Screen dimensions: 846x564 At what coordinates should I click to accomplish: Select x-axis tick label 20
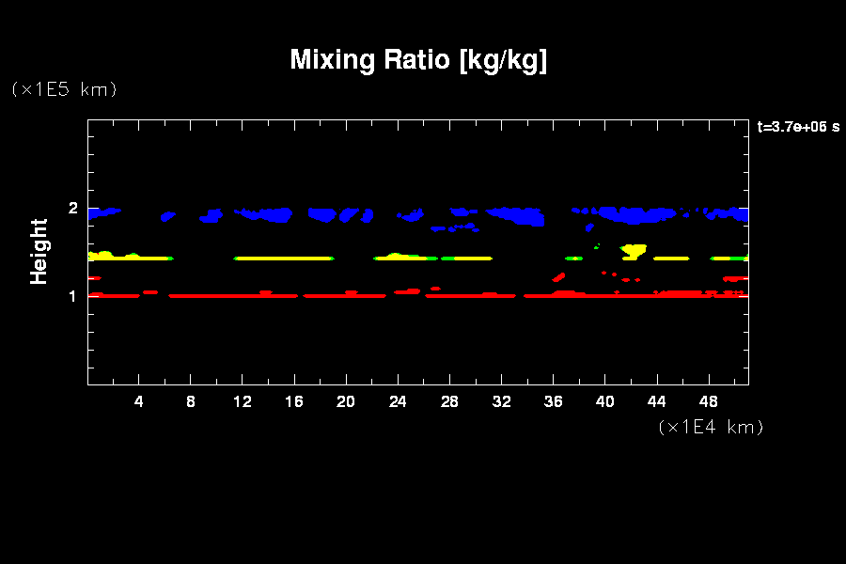click(x=347, y=402)
